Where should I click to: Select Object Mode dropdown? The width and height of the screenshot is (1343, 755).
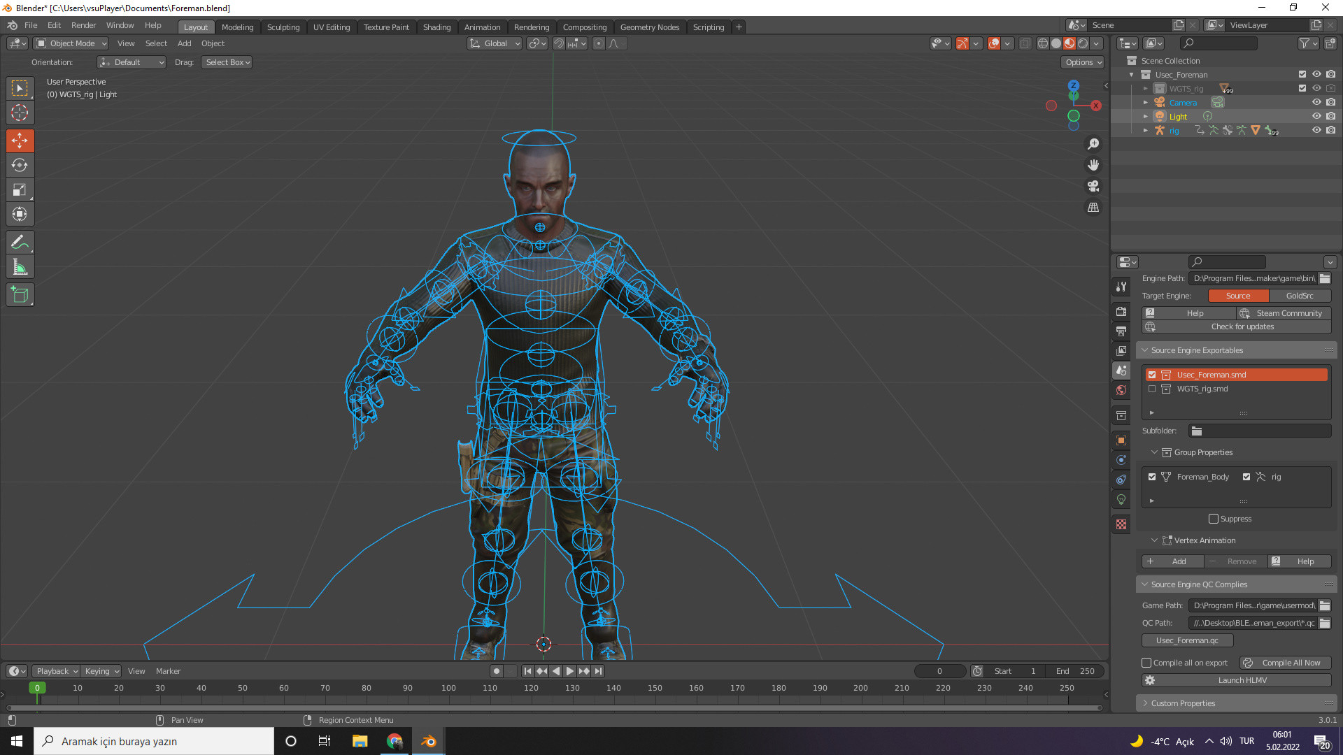point(70,43)
